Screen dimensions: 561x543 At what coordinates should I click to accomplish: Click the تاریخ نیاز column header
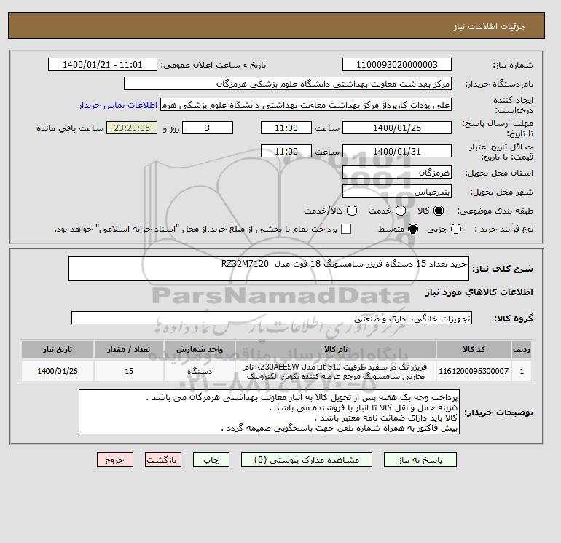58,349
